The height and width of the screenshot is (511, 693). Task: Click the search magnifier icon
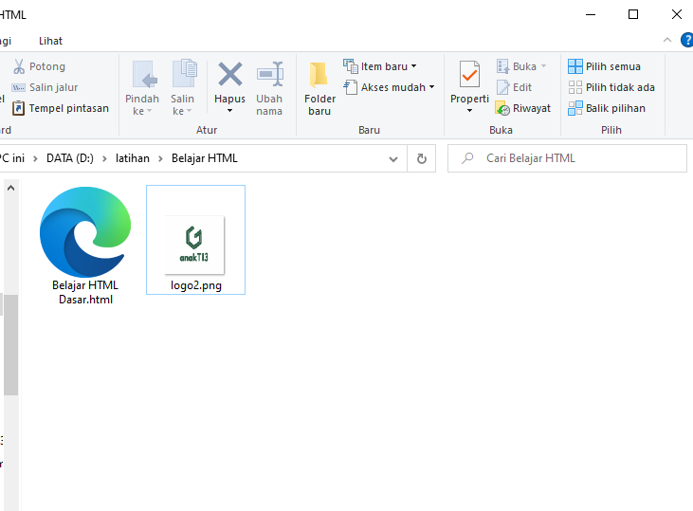coord(467,158)
